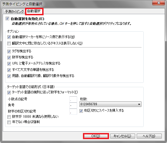Select the 自動選択 tab
The image size is (167, 143).
pos(34,12)
